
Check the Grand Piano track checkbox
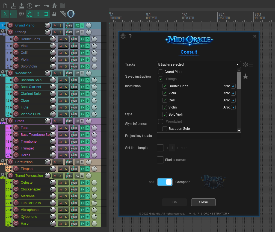tap(161, 72)
